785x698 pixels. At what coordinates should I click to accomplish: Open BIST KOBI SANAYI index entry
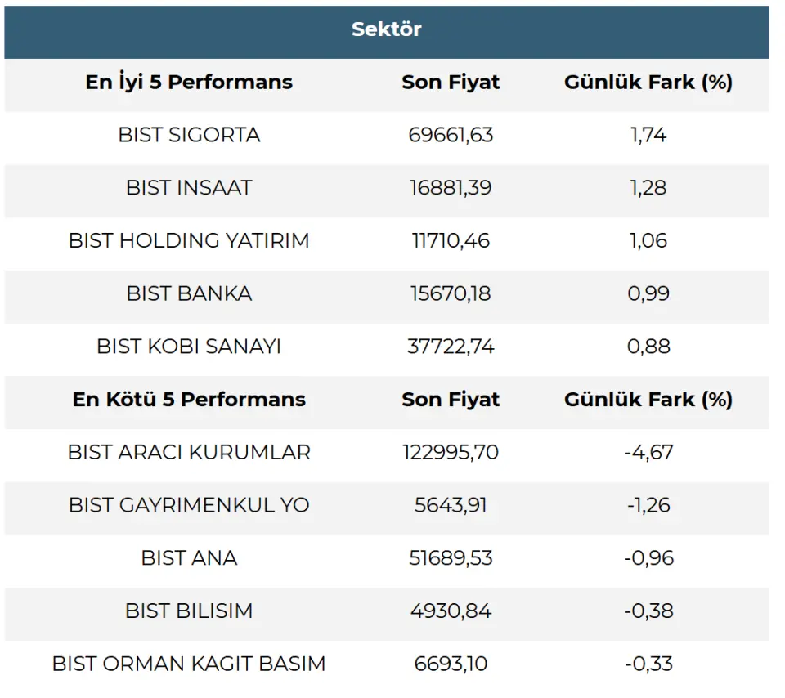click(x=189, y=347)
